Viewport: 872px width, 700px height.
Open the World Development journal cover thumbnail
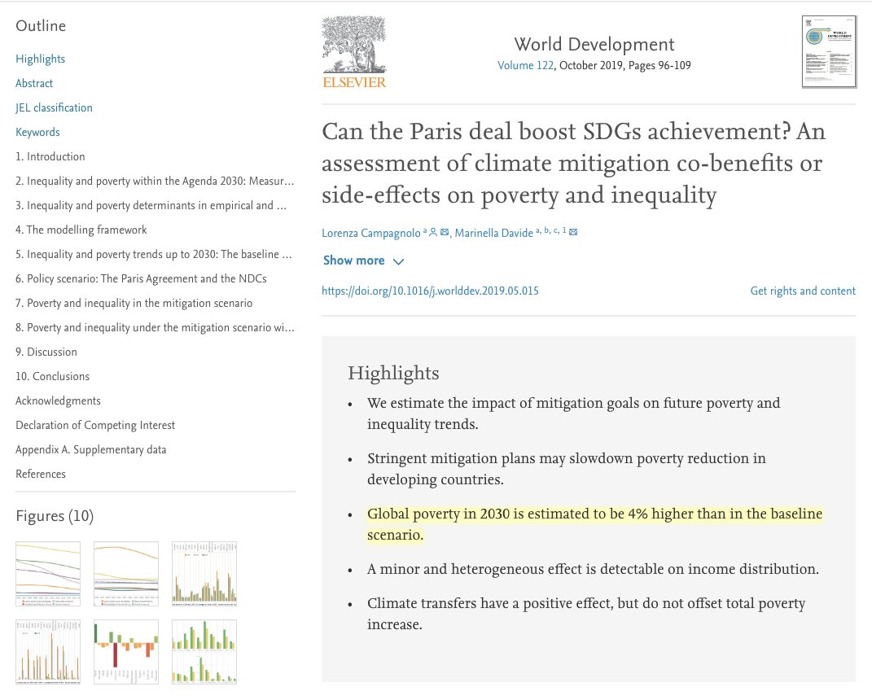click(x=829, y=52)
